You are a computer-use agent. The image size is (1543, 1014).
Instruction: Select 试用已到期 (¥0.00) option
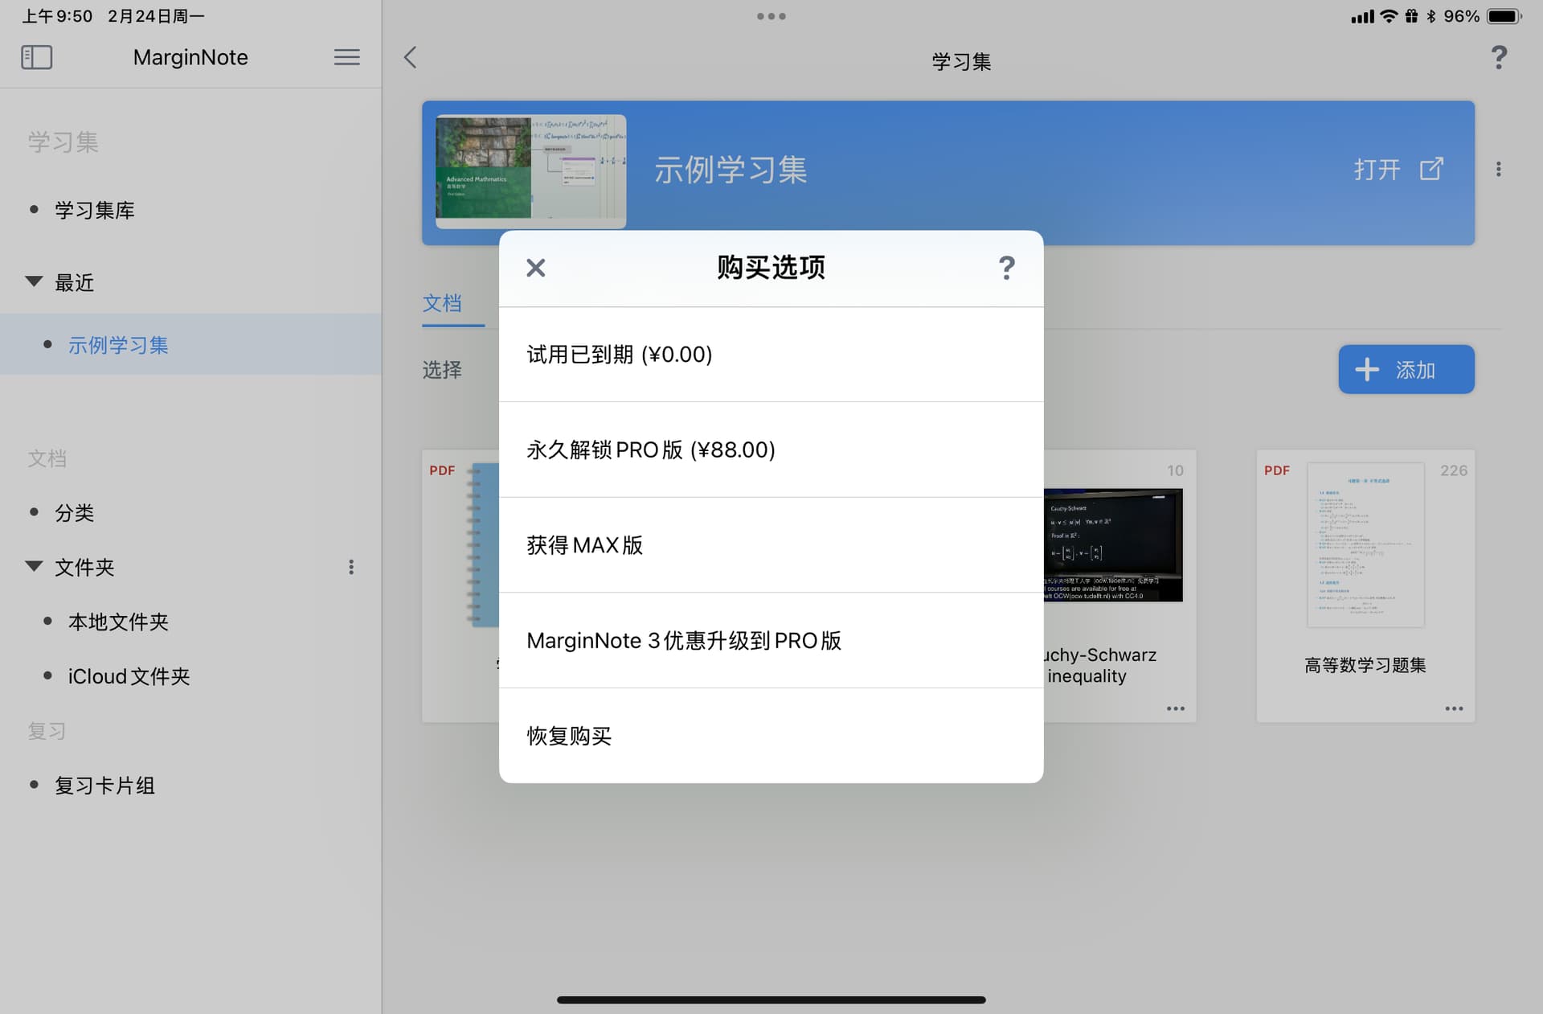click(771, 355)
